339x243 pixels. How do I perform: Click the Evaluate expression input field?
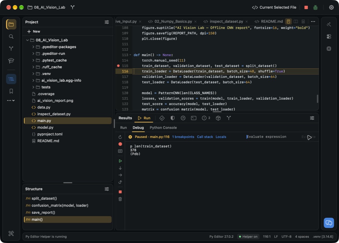point(273,137)
